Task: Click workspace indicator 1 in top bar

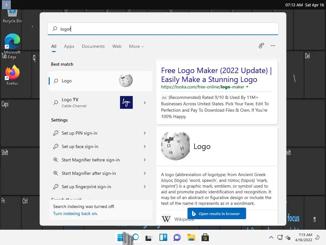Action: (6, 5)
